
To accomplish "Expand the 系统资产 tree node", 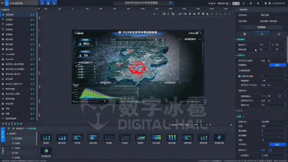I will point(8,134).
